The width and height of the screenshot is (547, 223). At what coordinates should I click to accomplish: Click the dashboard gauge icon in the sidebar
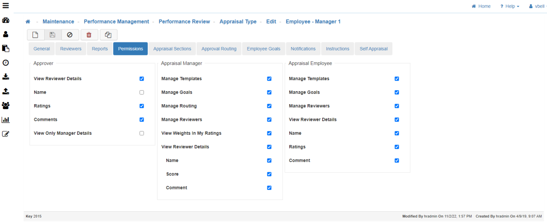coord(6,21)
